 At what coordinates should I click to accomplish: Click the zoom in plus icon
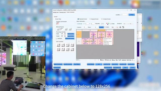95,60
